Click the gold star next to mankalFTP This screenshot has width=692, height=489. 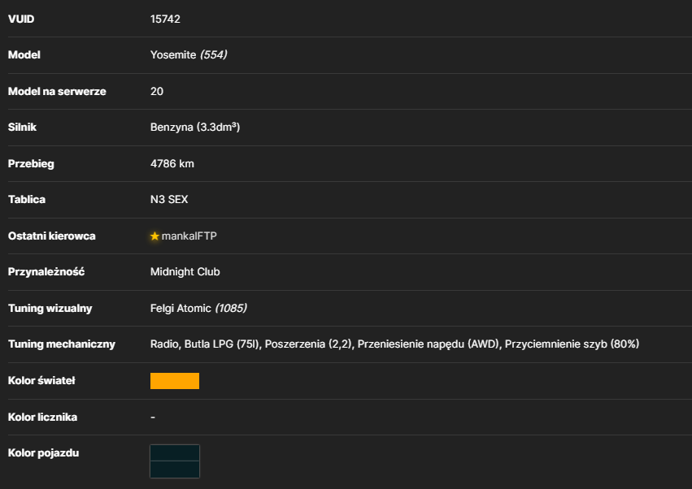(x=155, y=236)
